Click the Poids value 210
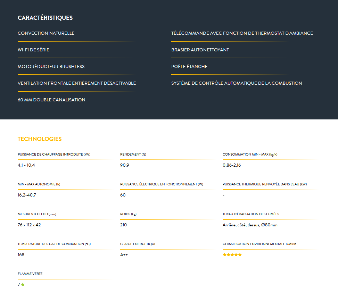 [124, 225]
